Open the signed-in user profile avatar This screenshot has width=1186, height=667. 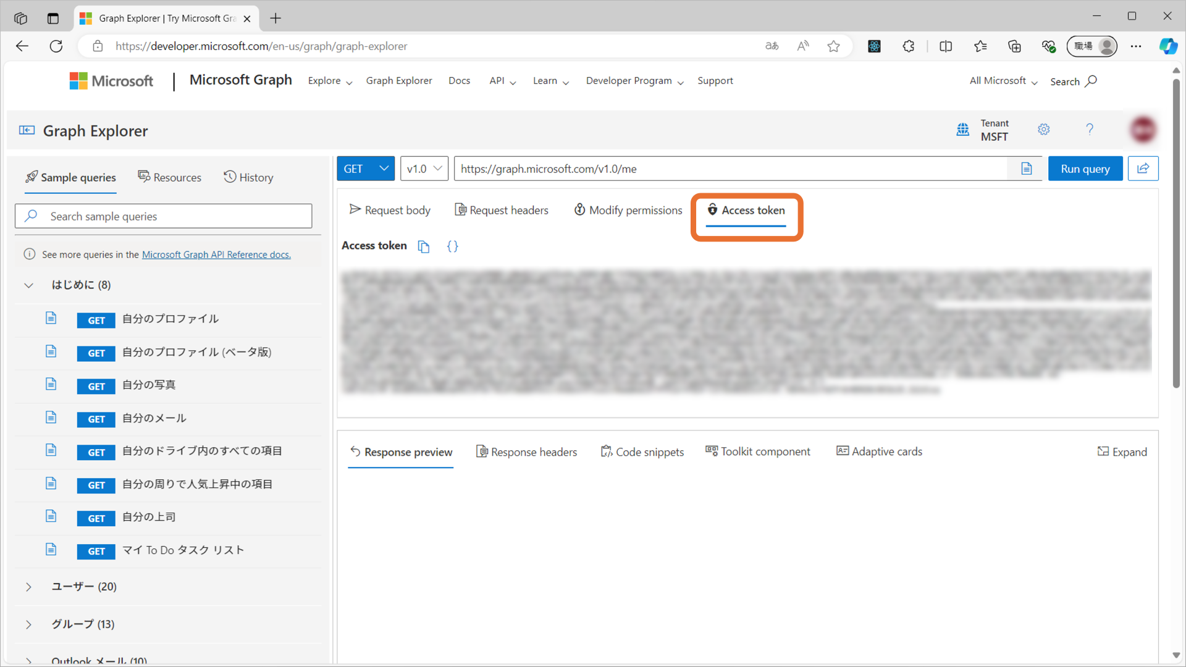[x=1143, y=130]
